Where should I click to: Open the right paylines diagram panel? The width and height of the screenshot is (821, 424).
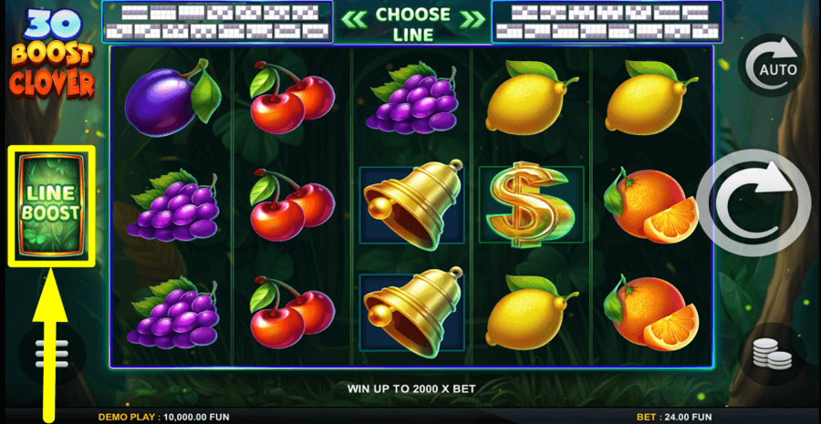coord(607,22)
